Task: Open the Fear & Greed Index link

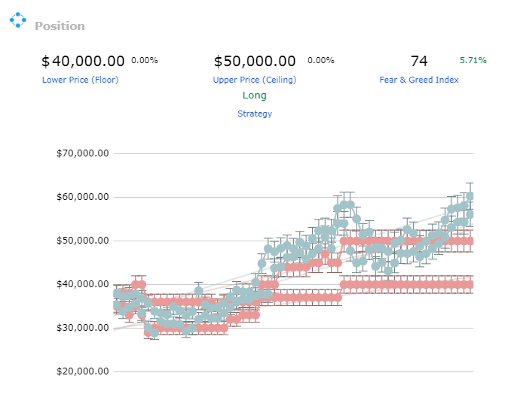Action: point(419,80)
